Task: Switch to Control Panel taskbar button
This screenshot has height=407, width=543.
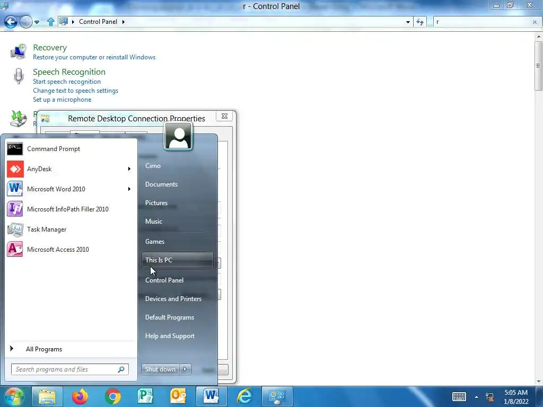Action: (x=277, y=396)
